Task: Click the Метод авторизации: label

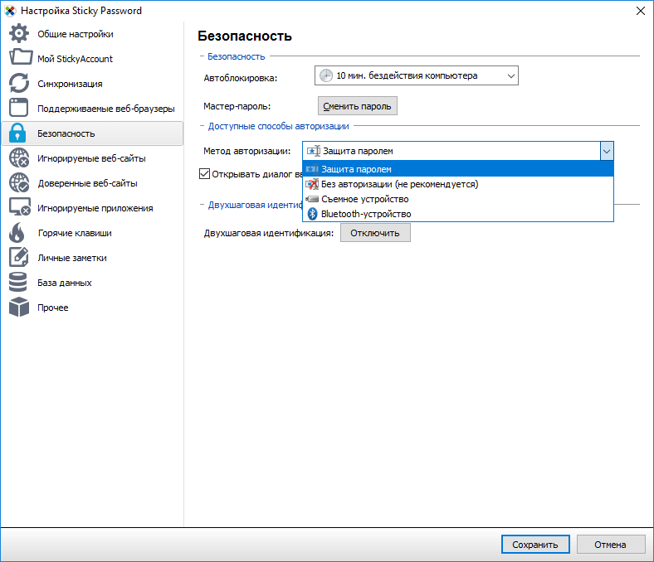Action: point(247,151)
